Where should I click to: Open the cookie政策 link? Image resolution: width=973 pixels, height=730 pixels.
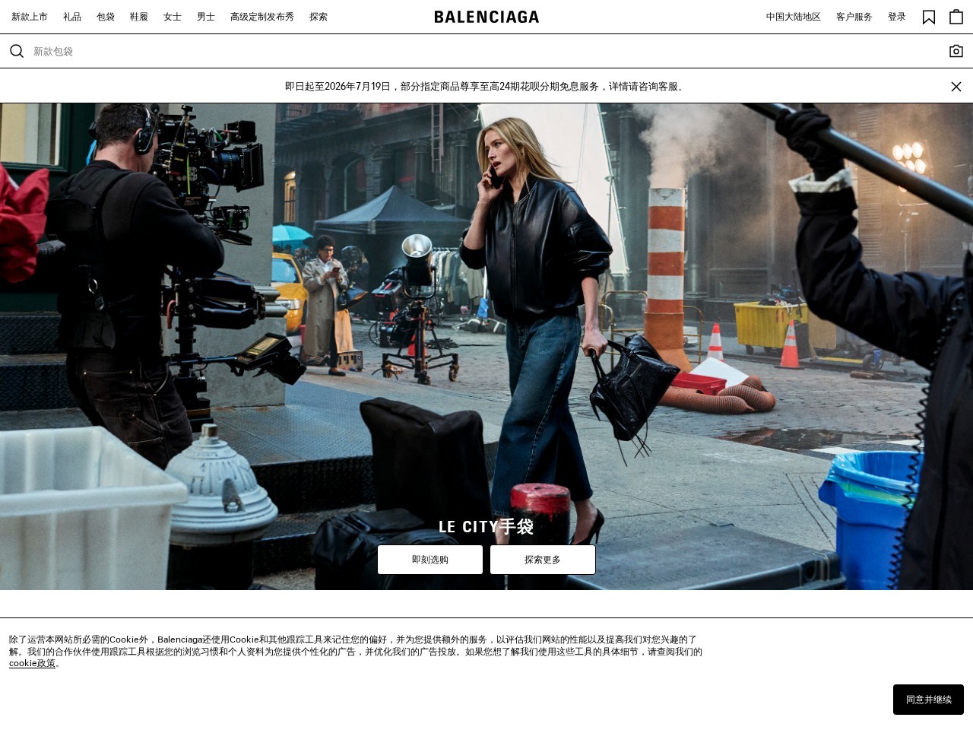click(33, 663)
